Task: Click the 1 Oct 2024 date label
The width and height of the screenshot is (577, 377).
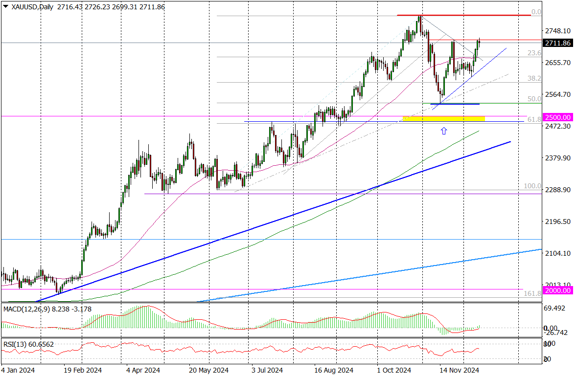Action: click(x=394, y=370)
